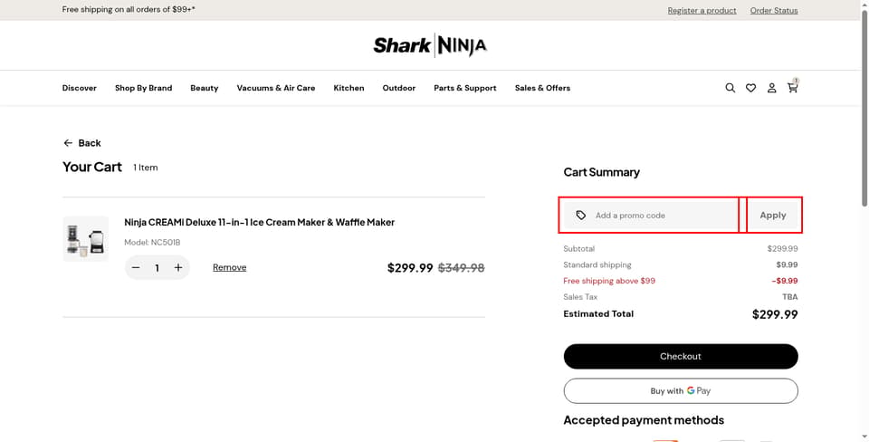Open the Outdoor menu
869x442 pixels.
399,88
